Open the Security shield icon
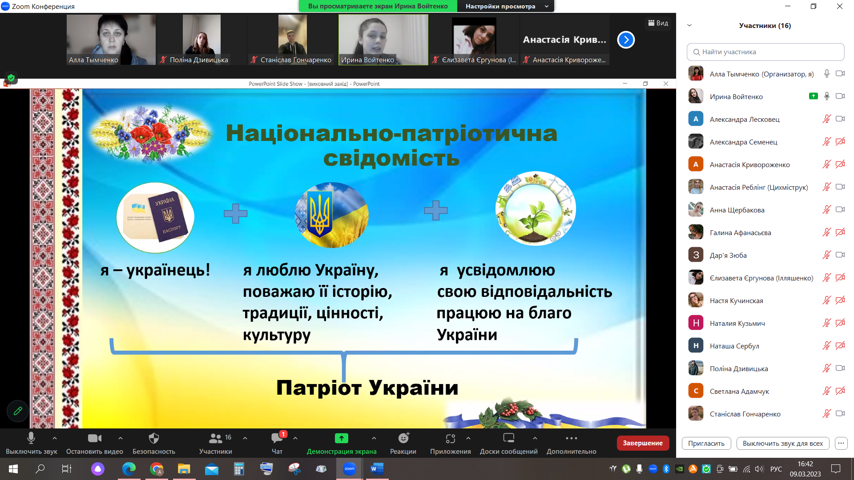 tap(153, 439)
